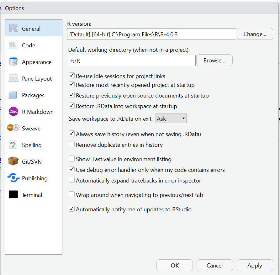Toggle Use debug error handler checkbox
The width and height of the screenshot is (280, 275).
click(x=71, y=169)
